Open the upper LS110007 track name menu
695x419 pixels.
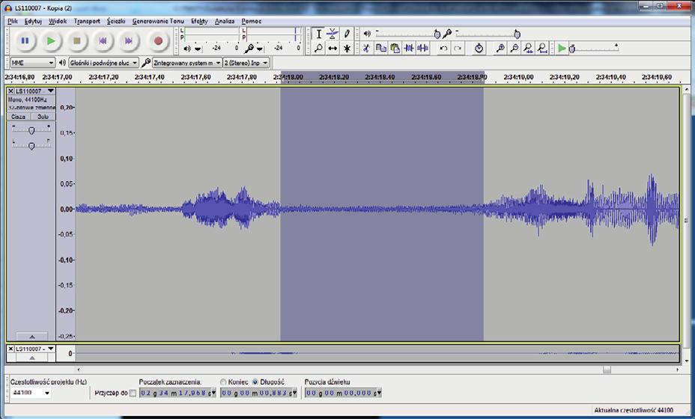pos(34,91)
